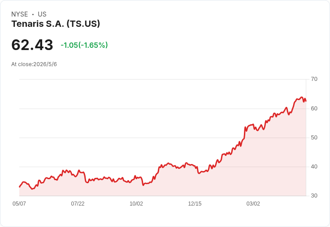Click the chart line's starting point at 05/07

[20, 187]
